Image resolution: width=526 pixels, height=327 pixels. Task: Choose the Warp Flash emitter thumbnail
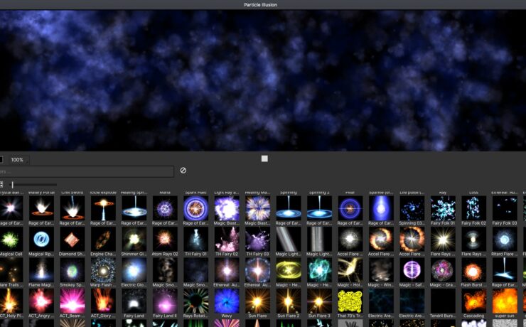[x=103, y=270]
